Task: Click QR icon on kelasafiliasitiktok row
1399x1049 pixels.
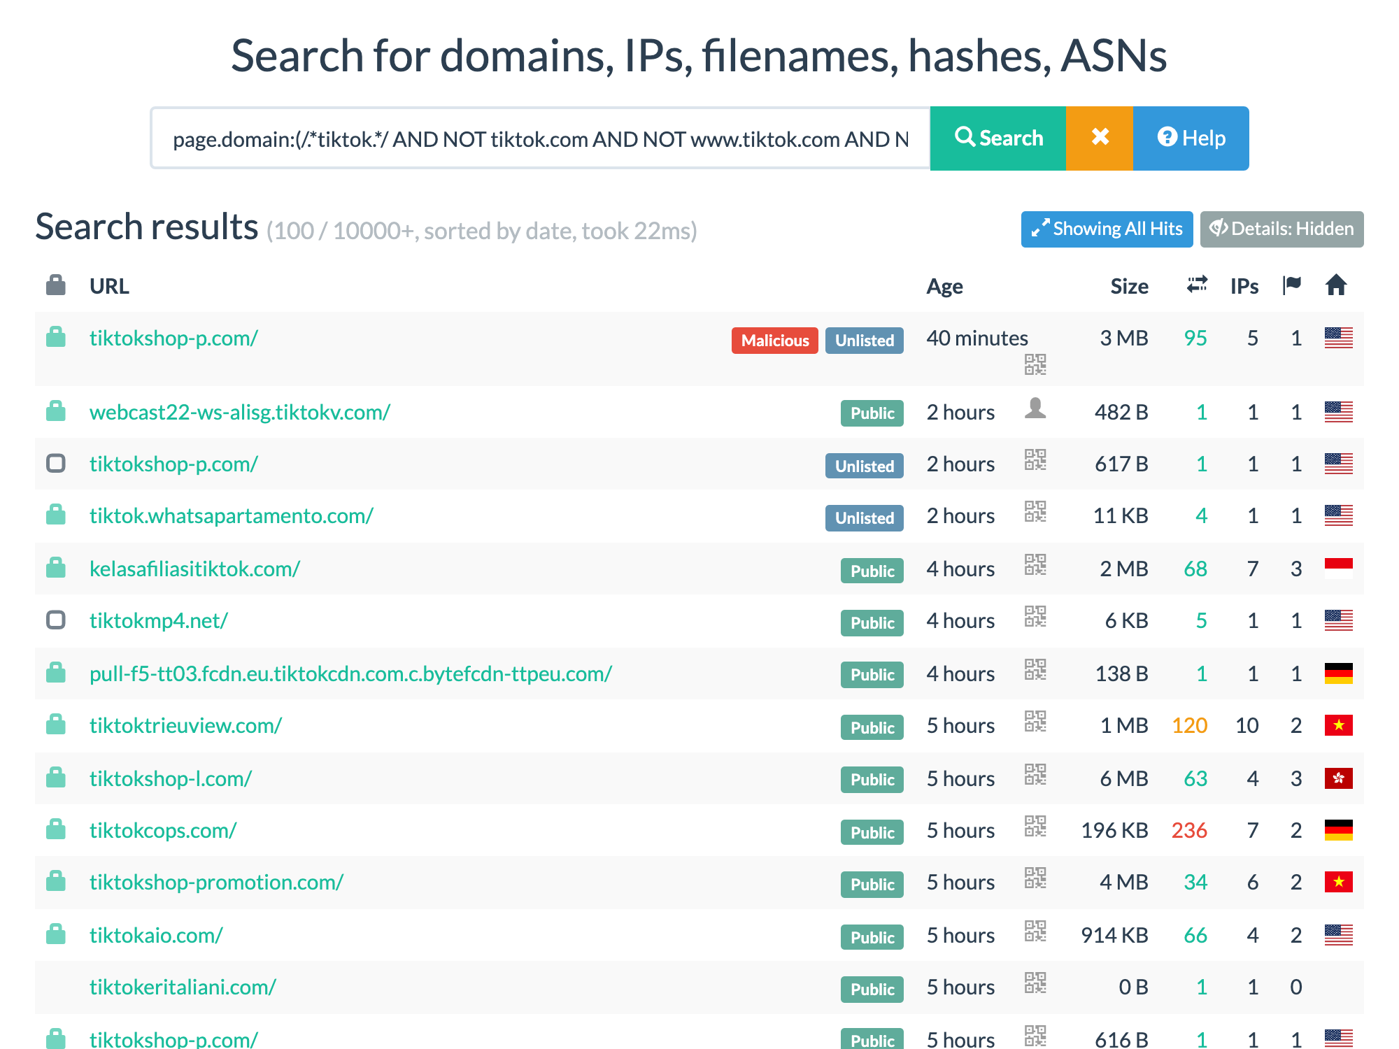Action: coord(1035,564)
